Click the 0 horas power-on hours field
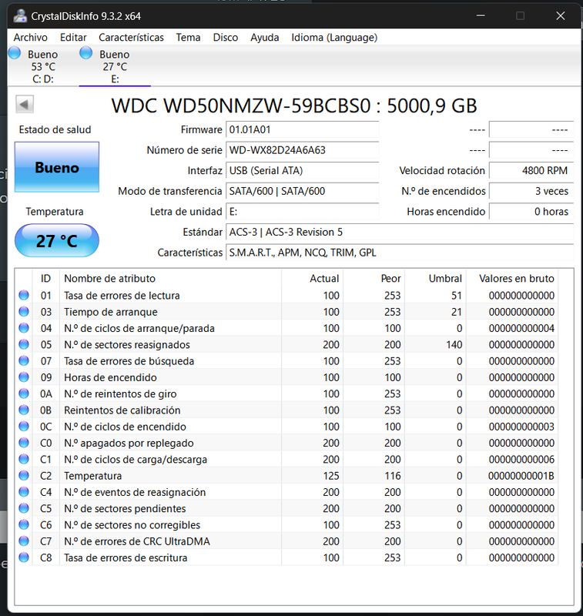 click(x=531, y=211)
